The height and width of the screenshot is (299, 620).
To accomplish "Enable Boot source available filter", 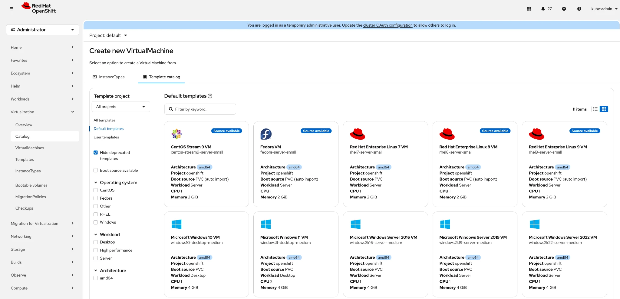I will [96, 171].
